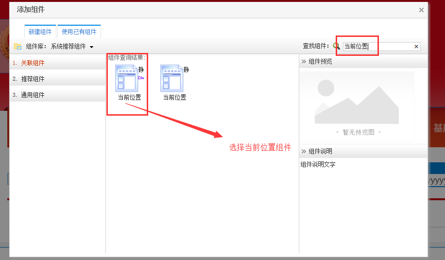This screenshot has height=260, width=445.
Task: Click the magnifier search icon beside 查找组件
Action: pyautogui.click(x=337, y=46)
